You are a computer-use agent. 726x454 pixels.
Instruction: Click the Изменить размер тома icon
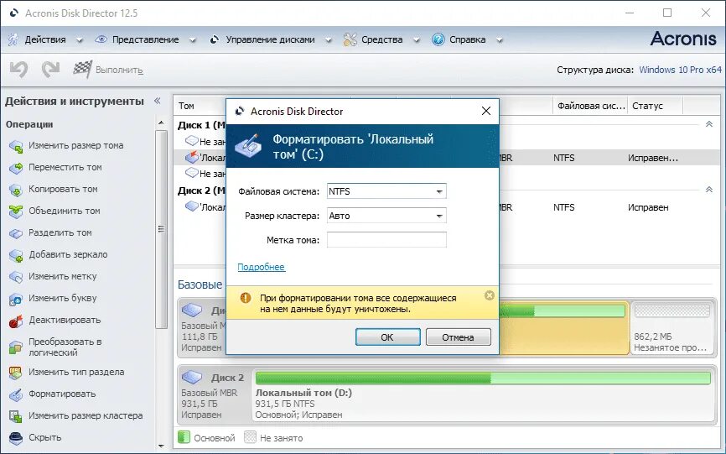coord(16,146)
